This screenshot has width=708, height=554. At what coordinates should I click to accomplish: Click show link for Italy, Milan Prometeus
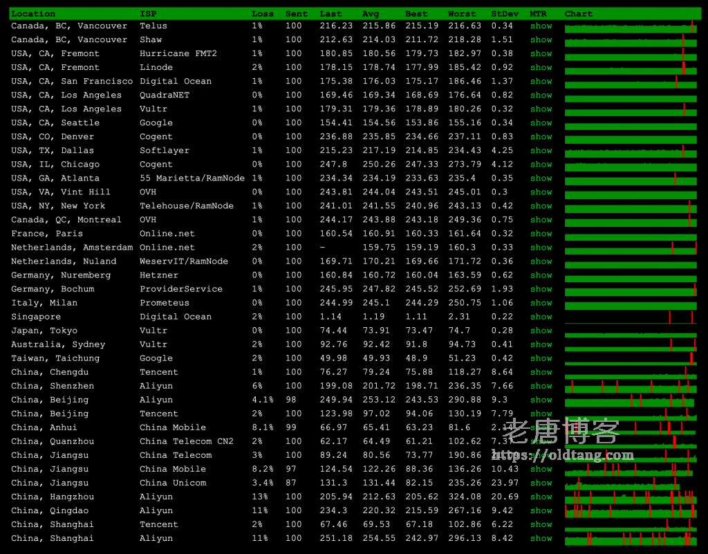tap(541, 303)
